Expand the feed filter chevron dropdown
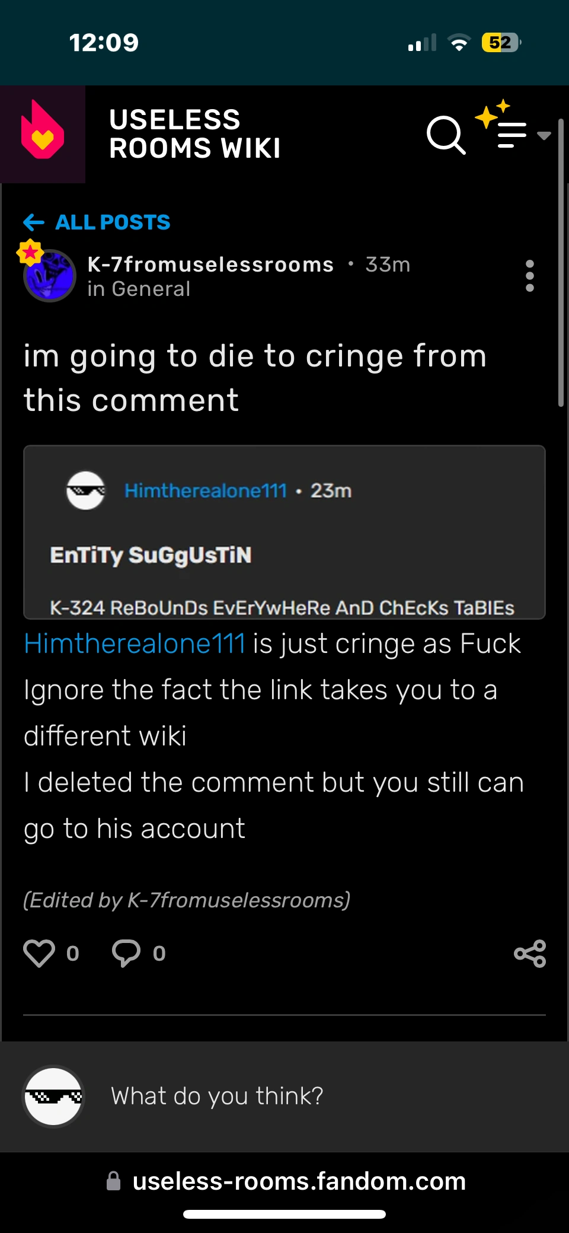The width and height of the screenshot is (569, 1233). pyautogui.click(x=545, y=135)
